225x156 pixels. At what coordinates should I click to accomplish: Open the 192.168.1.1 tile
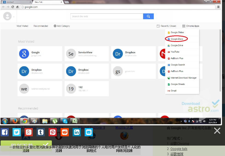click(87, 89)
